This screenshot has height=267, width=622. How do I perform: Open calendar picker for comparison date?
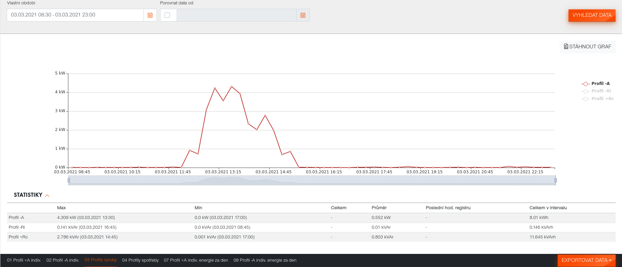[x=303, y=15]
